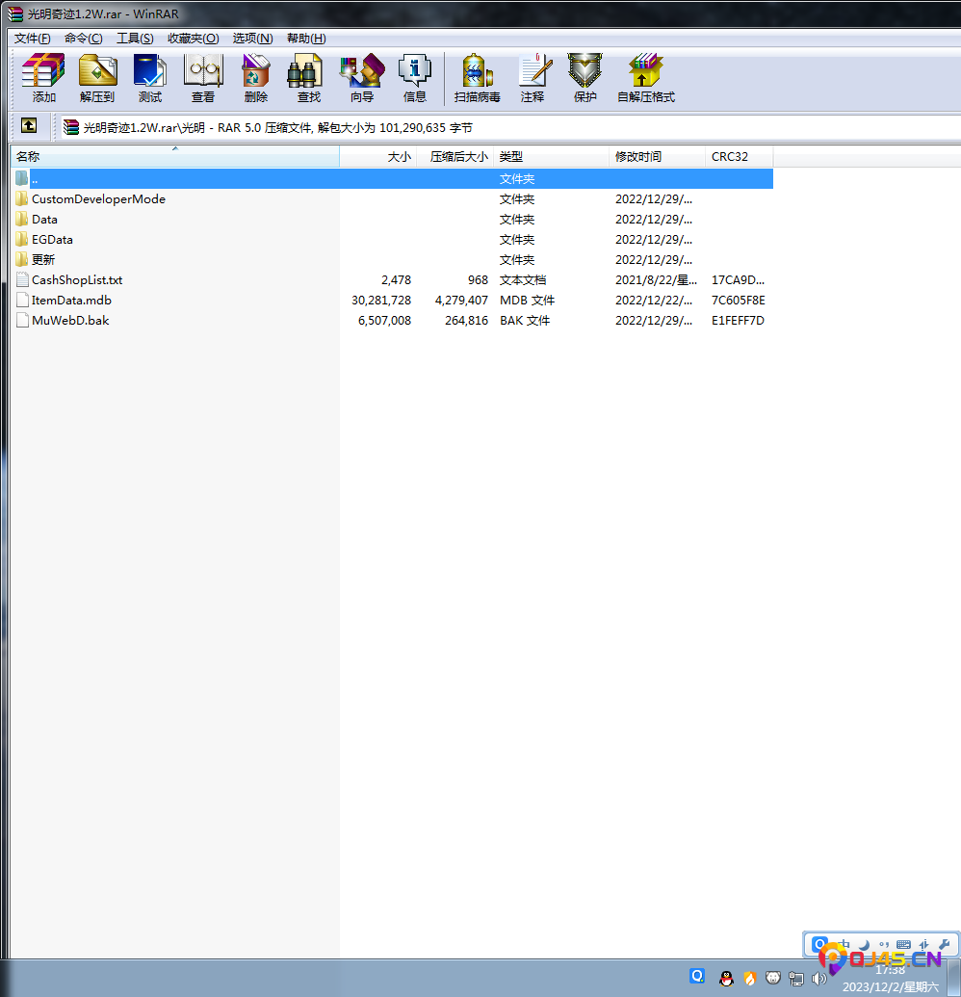This screenshot has width=961, height=997.
Task: Open the soft keyboard on IME bar
Action: click(903, 944)
